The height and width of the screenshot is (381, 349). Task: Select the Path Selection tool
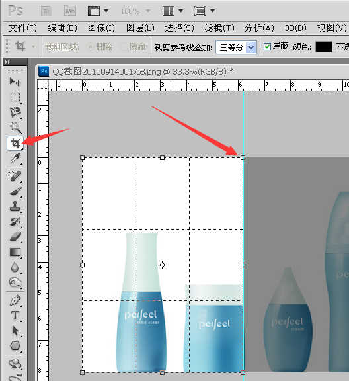15,331
